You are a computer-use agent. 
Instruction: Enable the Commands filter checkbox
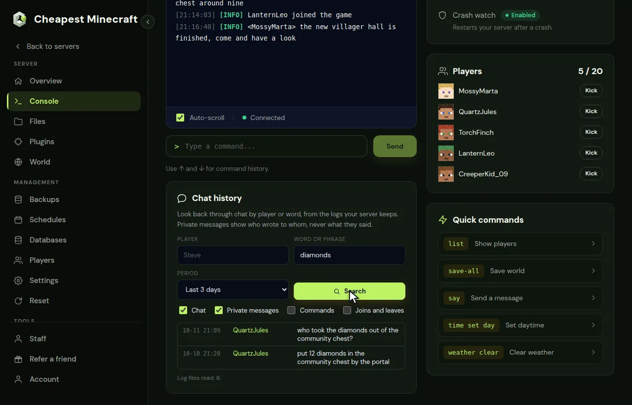click(x=291, y=310)
